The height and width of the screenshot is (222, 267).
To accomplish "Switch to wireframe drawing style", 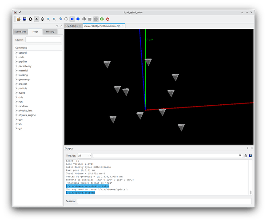I will point(84,19).
